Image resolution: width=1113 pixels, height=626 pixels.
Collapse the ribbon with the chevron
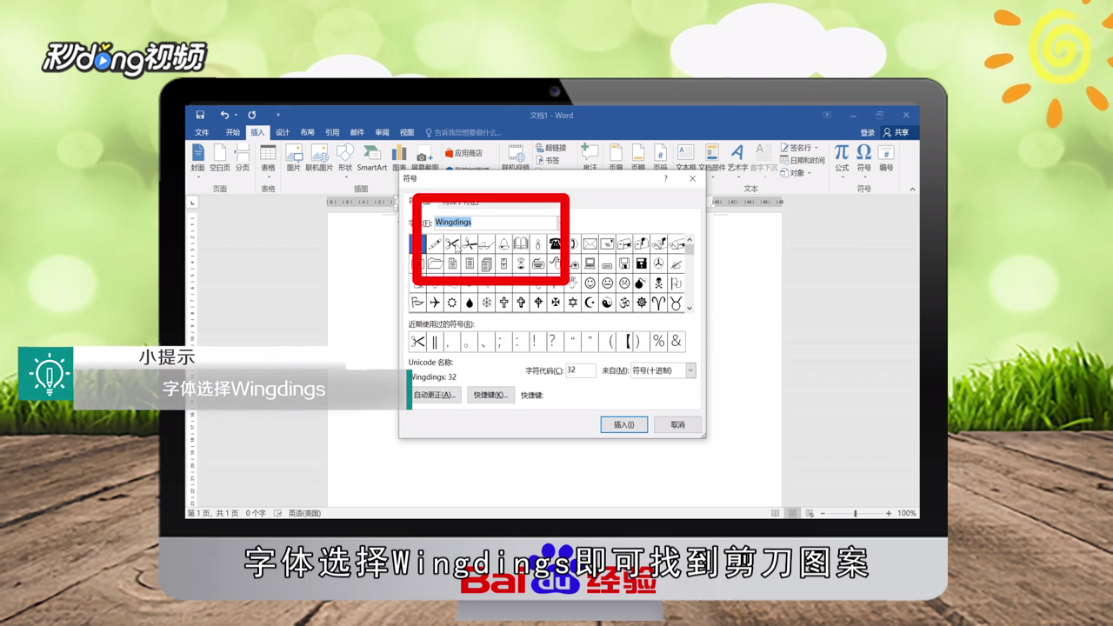(912, 189)
